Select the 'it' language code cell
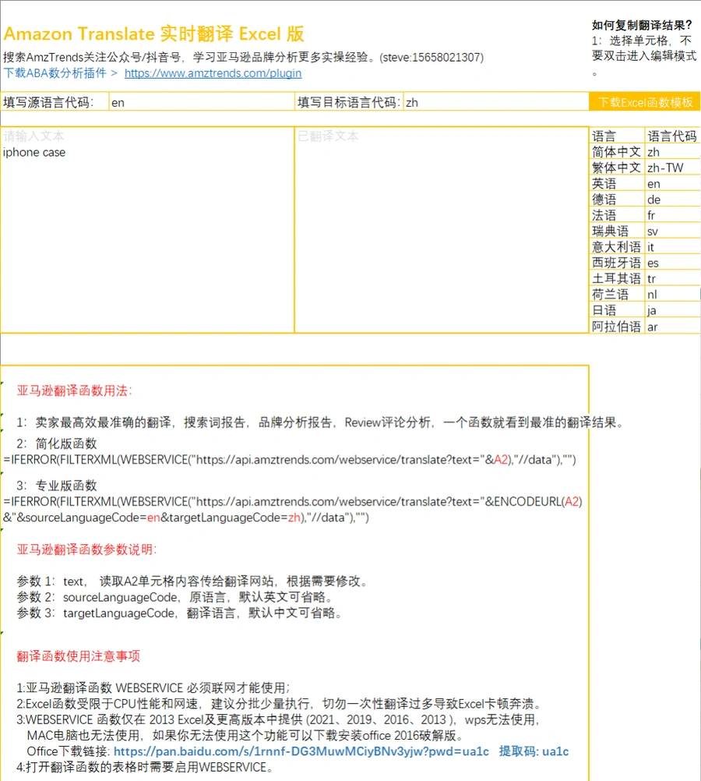The image size is (701, 781). 673,247
